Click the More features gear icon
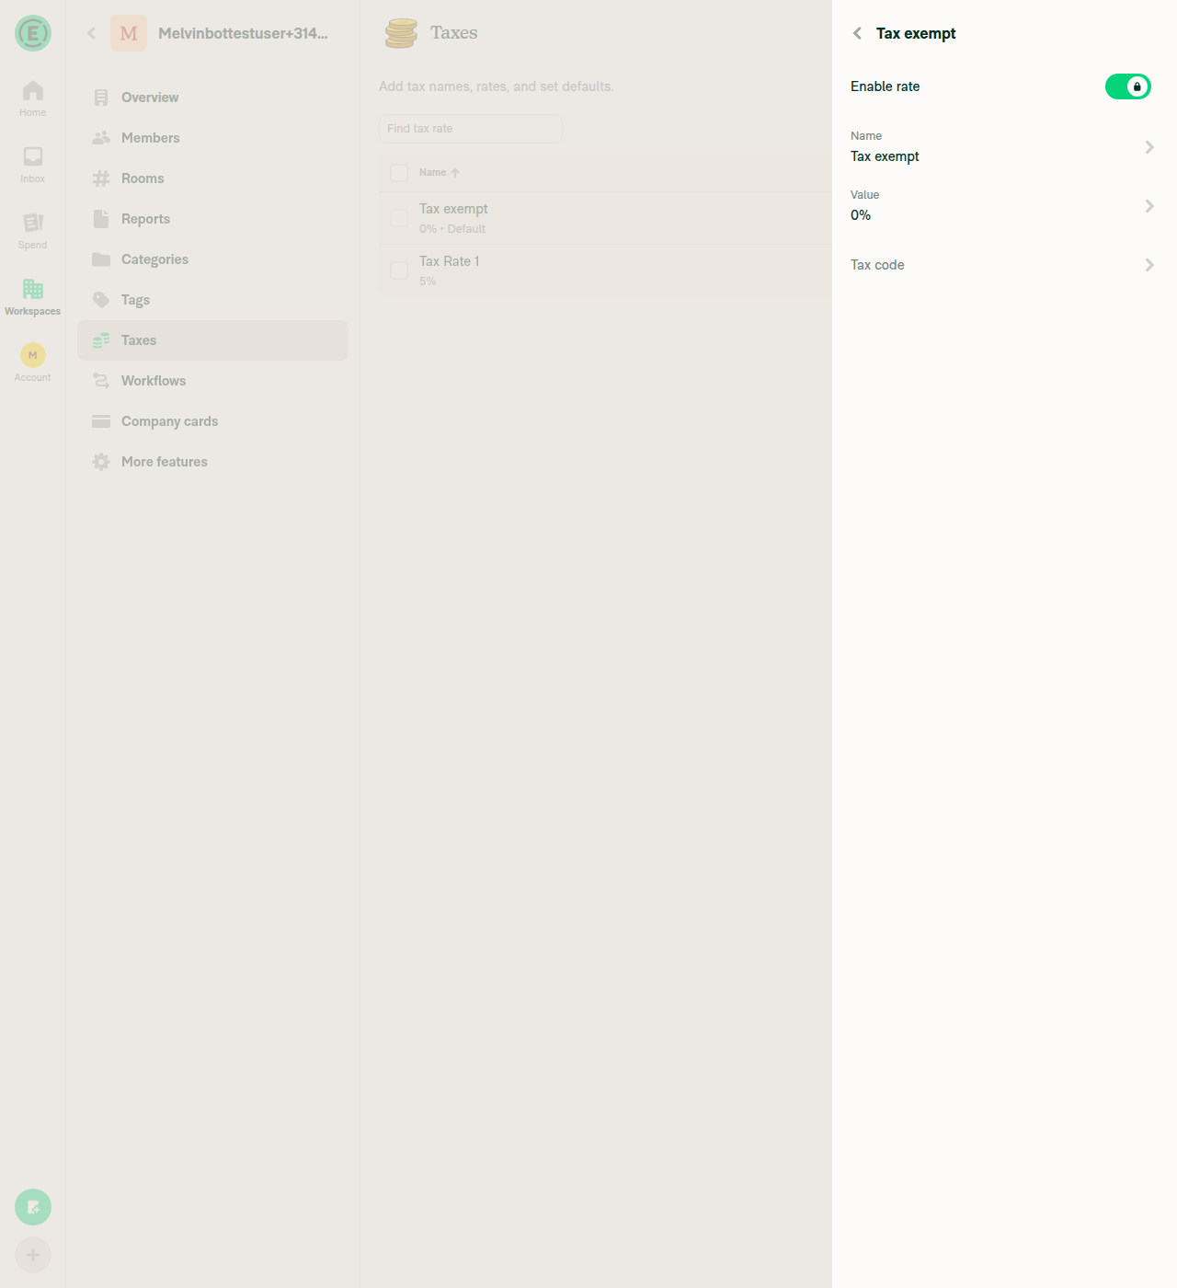The image size is (1177, 1288). [101, 462]
